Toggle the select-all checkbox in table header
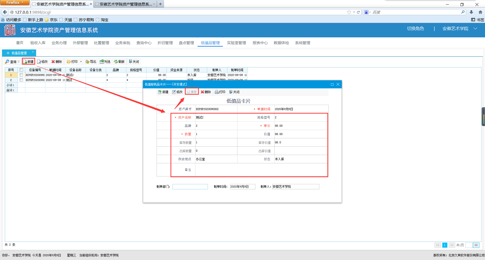The width and height of the screenshot is (485, 260). pyautogui.click(x=21, y=70)
